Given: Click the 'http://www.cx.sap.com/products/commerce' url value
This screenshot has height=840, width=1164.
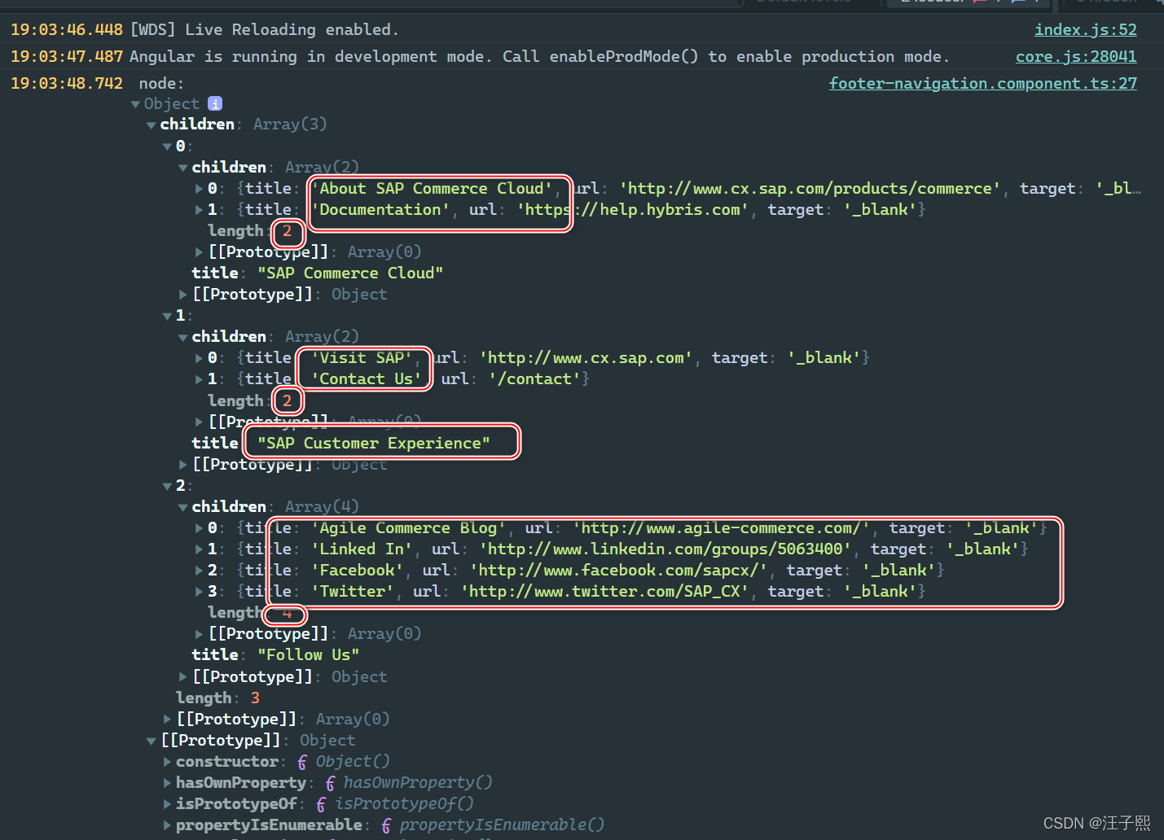Looking at the screenshot, I should [x=810, y=188].
